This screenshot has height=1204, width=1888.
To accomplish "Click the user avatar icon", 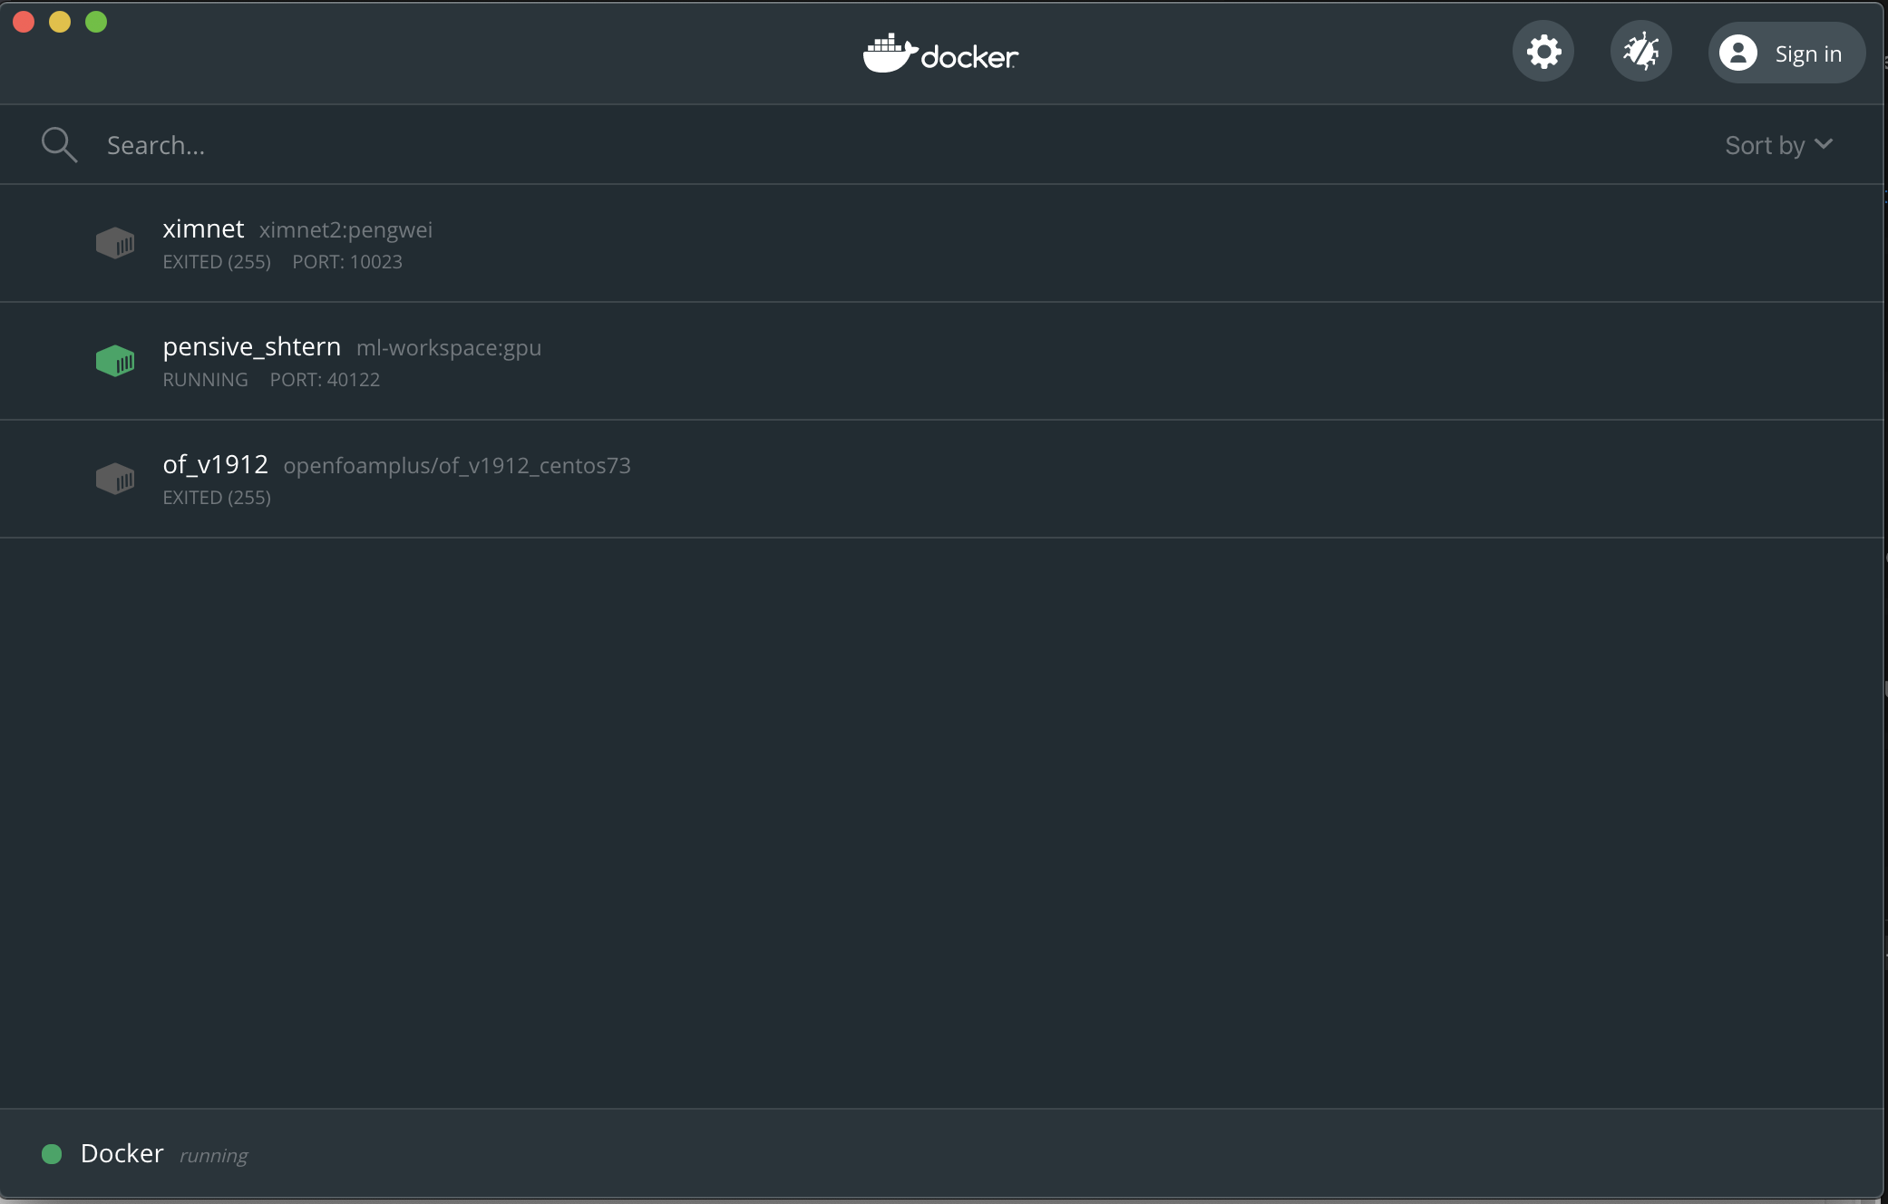I will (x=1737, y=53).
